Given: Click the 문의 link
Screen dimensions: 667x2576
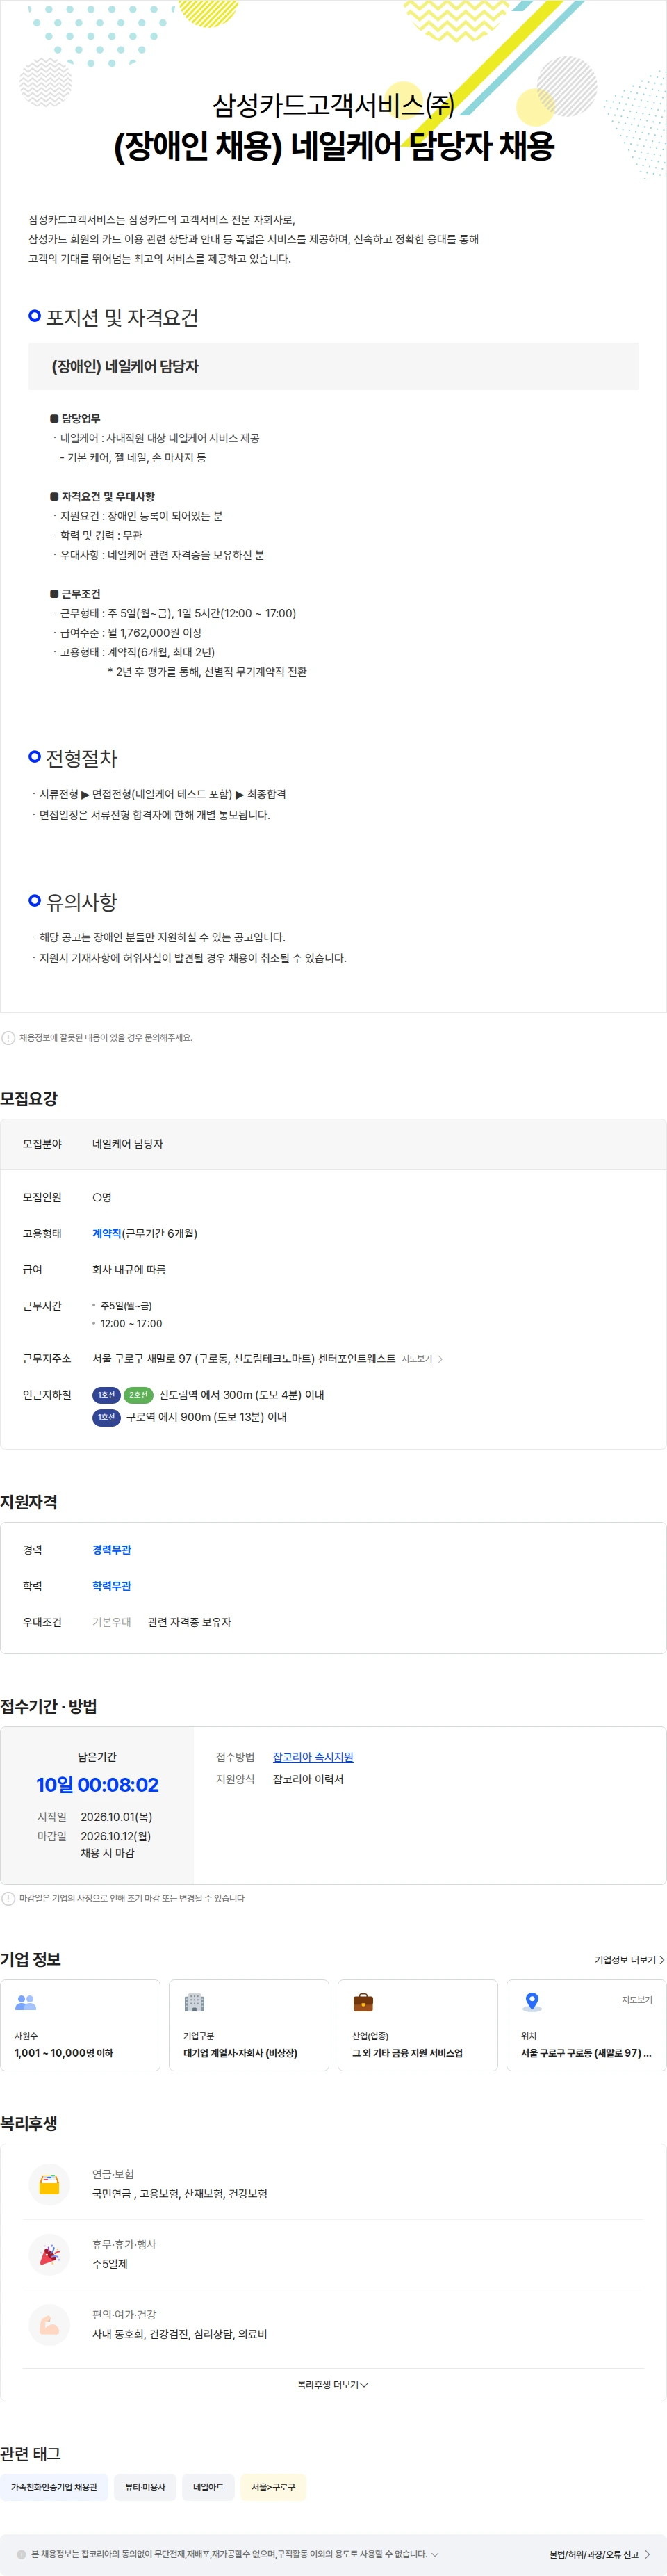Looking at the screenshot, I should pos(152,1038).
